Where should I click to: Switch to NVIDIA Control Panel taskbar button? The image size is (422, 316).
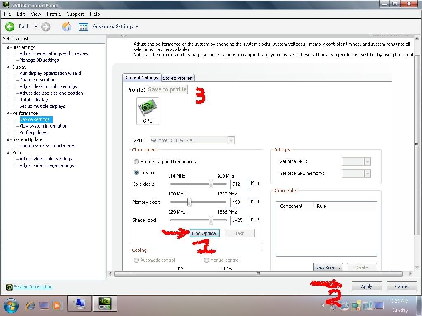coord(105,304)
